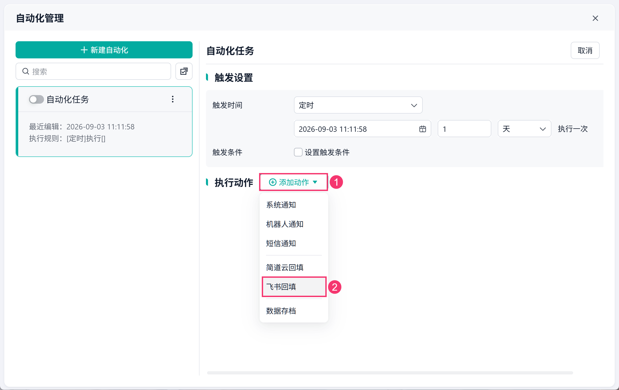Select 系统通知 from the action menu
The height and width of the screenshot is (390, 619).
point(294,205)
